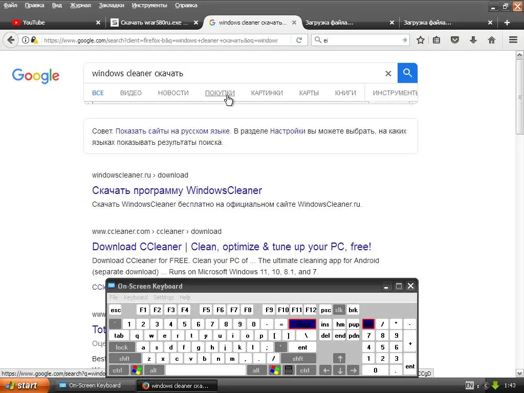The width and height of the screenshot is (524, 393).
Task: Open On-Screen Keyboard Keyboard menu
Action: pyautogui.click(x=135, y=297)
